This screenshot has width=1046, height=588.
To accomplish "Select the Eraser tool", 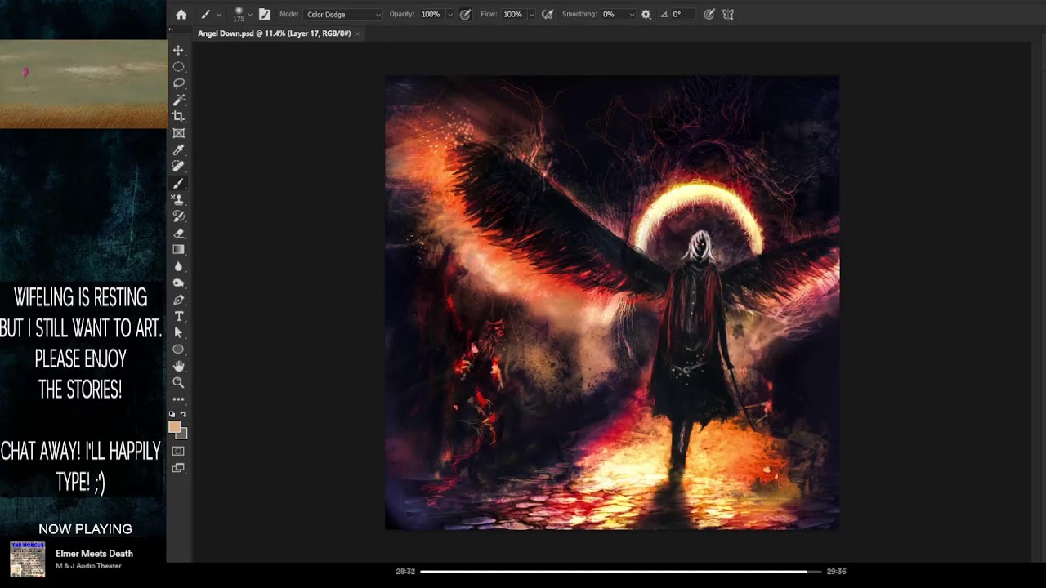I will pyautogui.click(x=178, y=234).
